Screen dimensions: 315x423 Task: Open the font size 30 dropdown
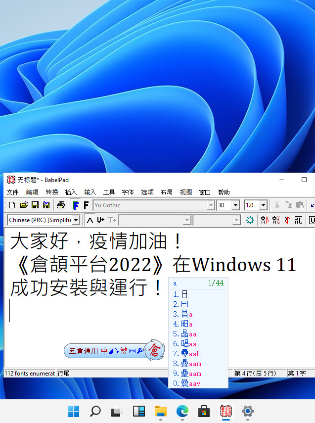point(235,205)
